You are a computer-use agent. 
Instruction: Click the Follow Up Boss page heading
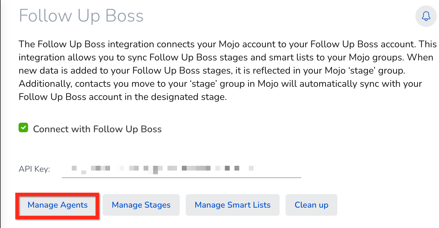pyautogui.click(x=81, y=16)
